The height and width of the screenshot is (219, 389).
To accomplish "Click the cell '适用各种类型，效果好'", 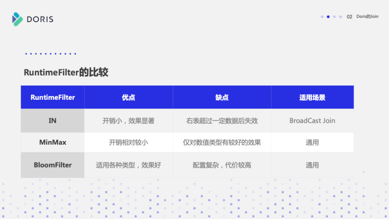I will 129,165.
